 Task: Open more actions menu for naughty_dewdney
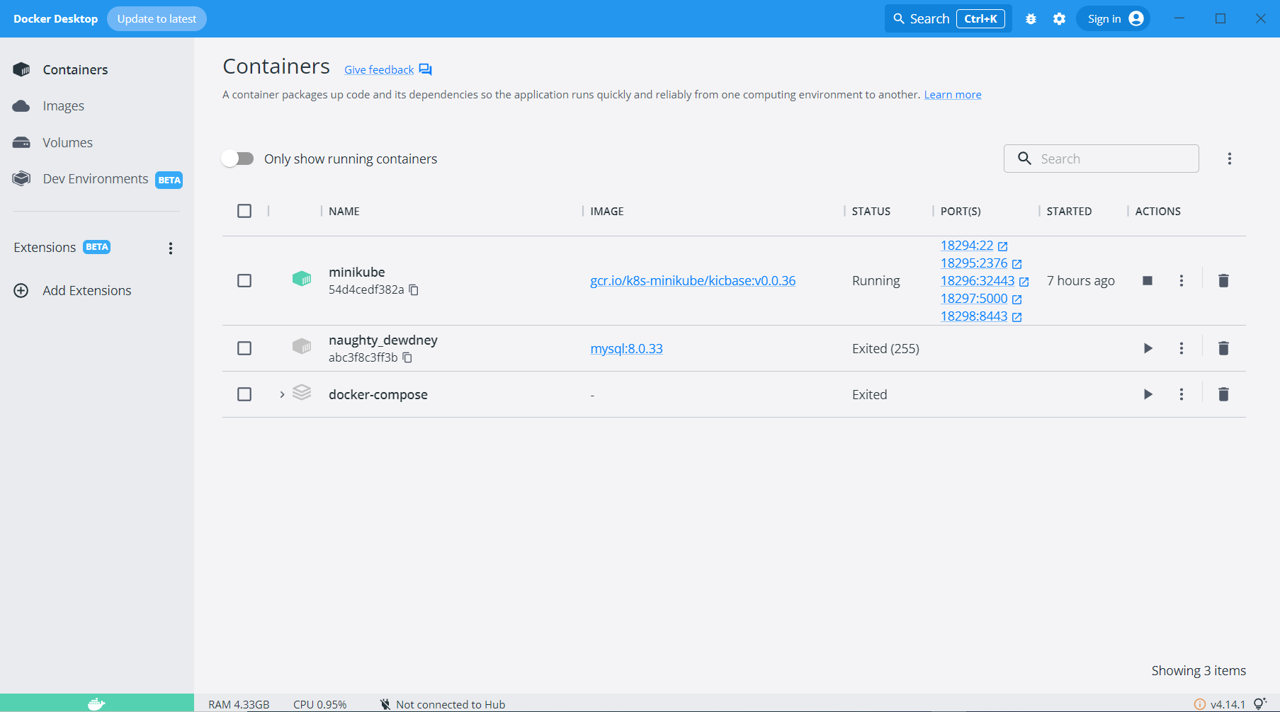[1182, 348]
